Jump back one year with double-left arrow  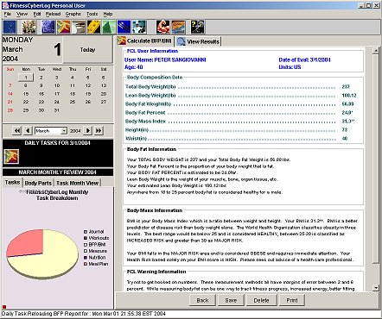17,131
